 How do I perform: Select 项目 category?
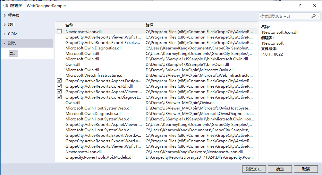click(x=12, y=25)
